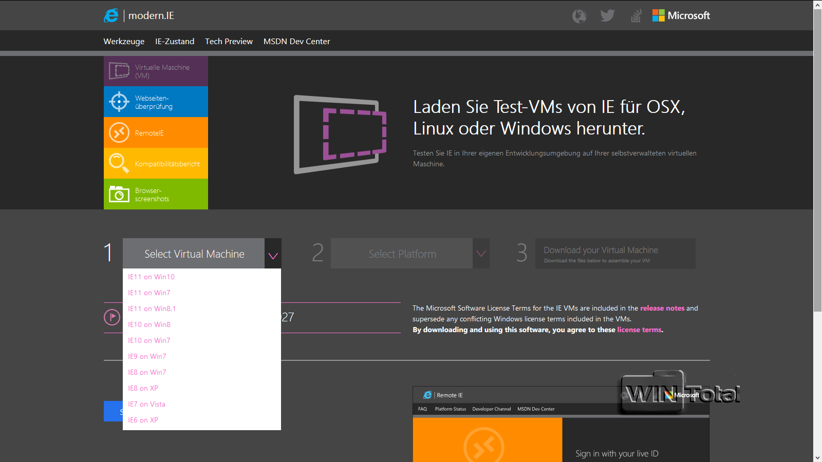Click the page scrollbar up arrow

817,5
